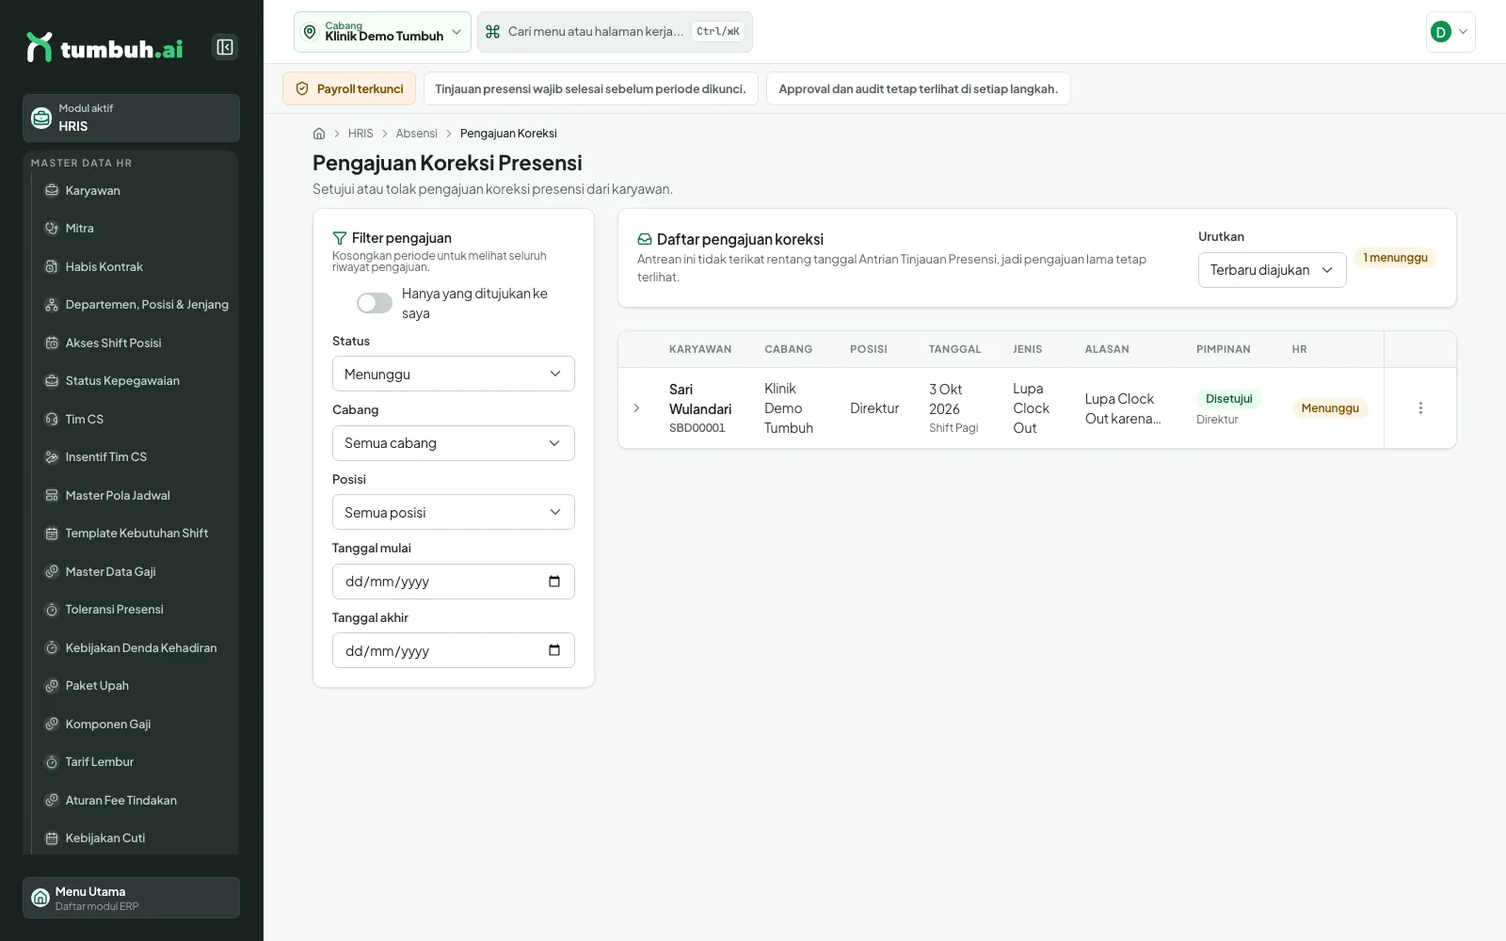Open user avatar D menu

[1450, 32]
